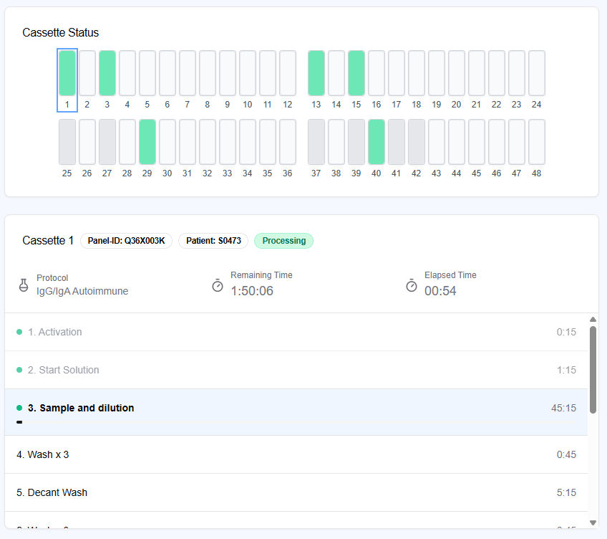
Task: Select the 3. Sample and dilution step
Action: pyautogui.click(x=81, y=408)
